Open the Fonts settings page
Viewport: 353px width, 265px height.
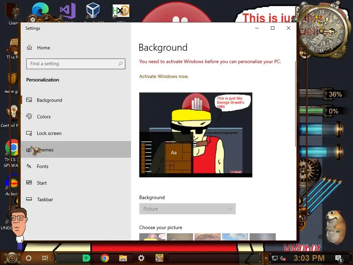pos(76,166)
